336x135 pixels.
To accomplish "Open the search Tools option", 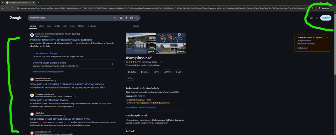I will click(x=136, y=26).
